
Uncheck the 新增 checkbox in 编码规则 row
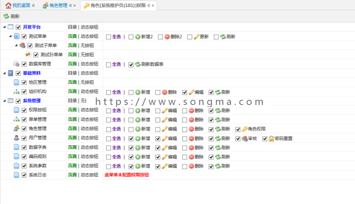pos(131,157)
